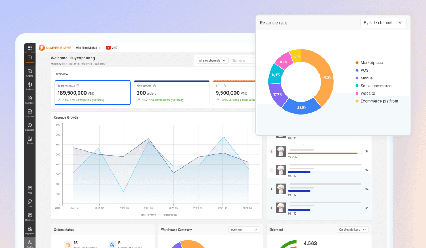Click the Orders status heading
Screen dimensions: 426x248
tap(64, 230)
